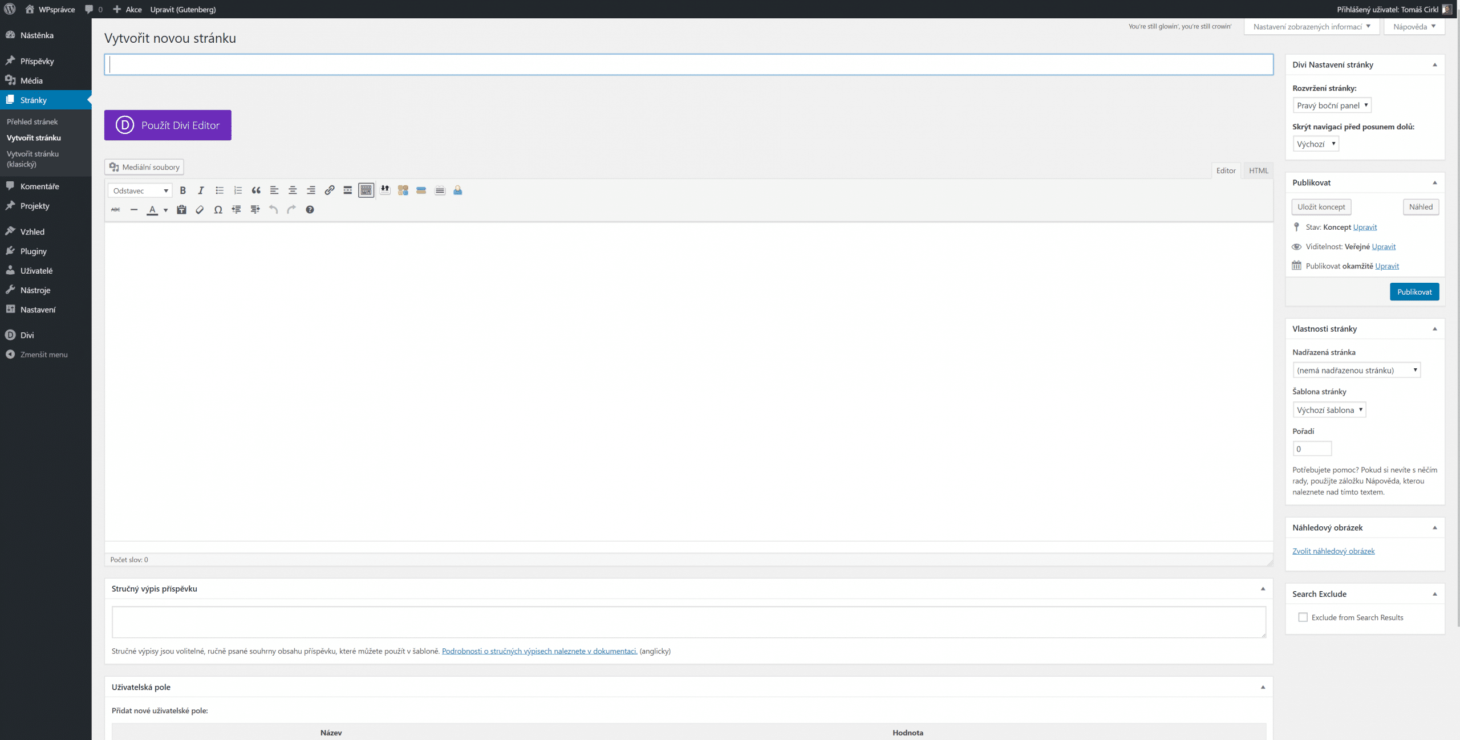Toggle the toolbar kitchen sink button
This screenshot has width=1460, height=740.
point(366,190)
